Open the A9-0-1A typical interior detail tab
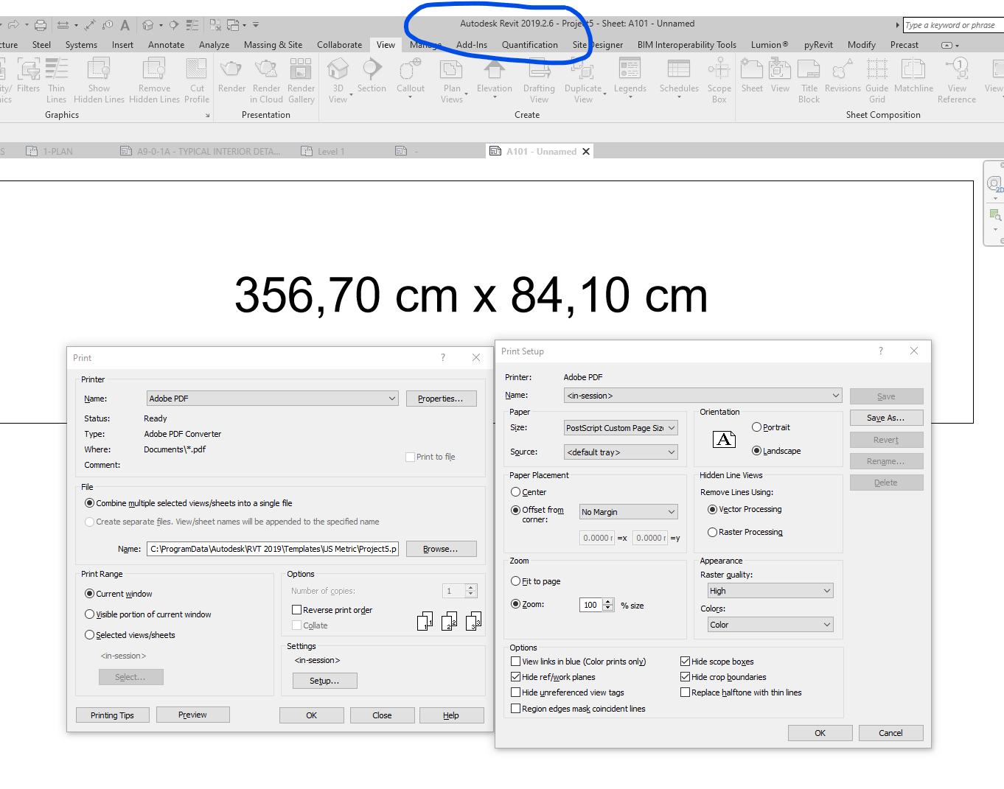The image size is (1004, 789). (x=201, y=151)
